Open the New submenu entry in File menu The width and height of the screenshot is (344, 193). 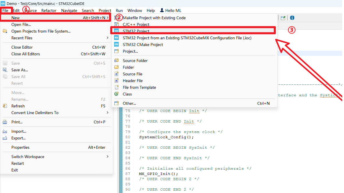[56, 18]
